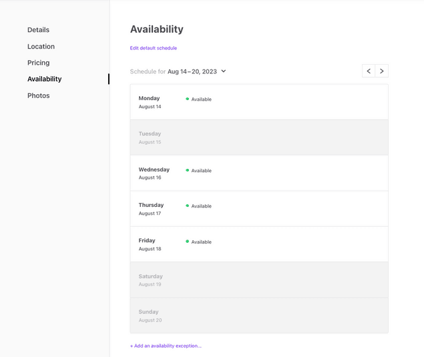This screenshot has width=424, height=357.
Task: Click Monday's green Available status dot
Action: click(188, 99)
